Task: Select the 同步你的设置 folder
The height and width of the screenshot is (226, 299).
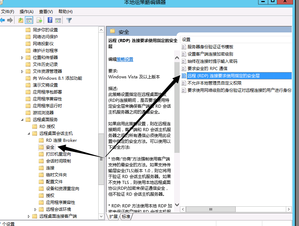Action: 42,30
